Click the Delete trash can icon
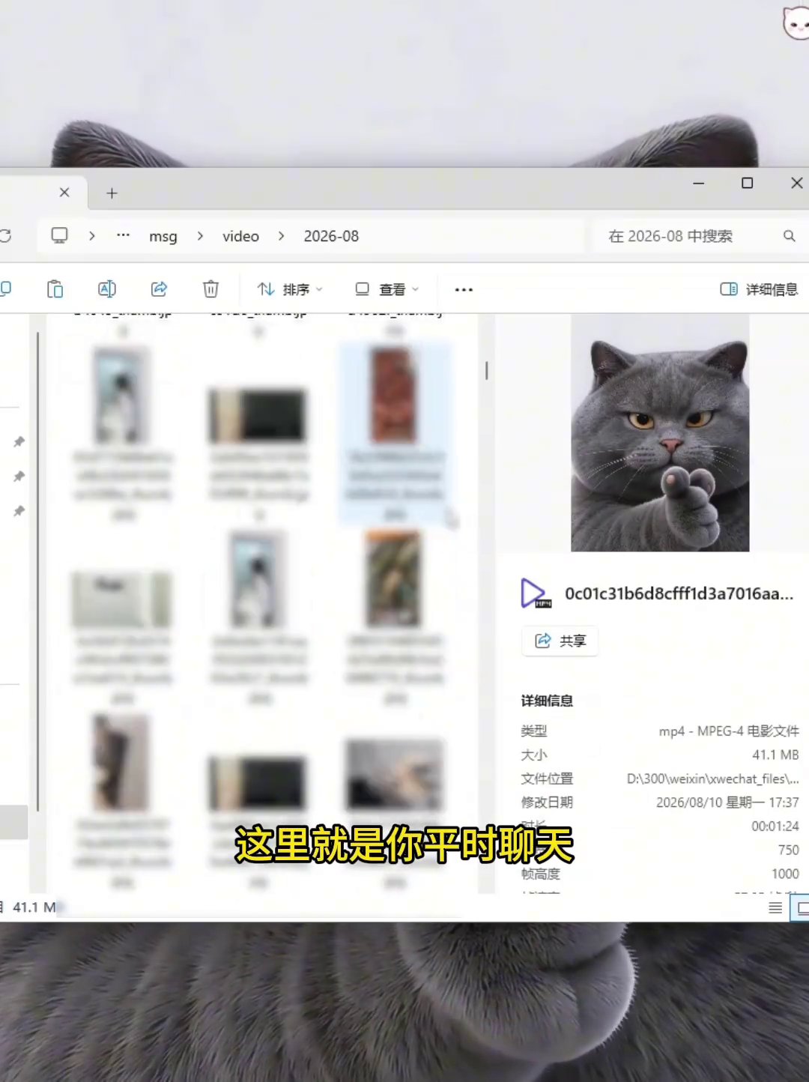809x1082 pixels. 210,289
